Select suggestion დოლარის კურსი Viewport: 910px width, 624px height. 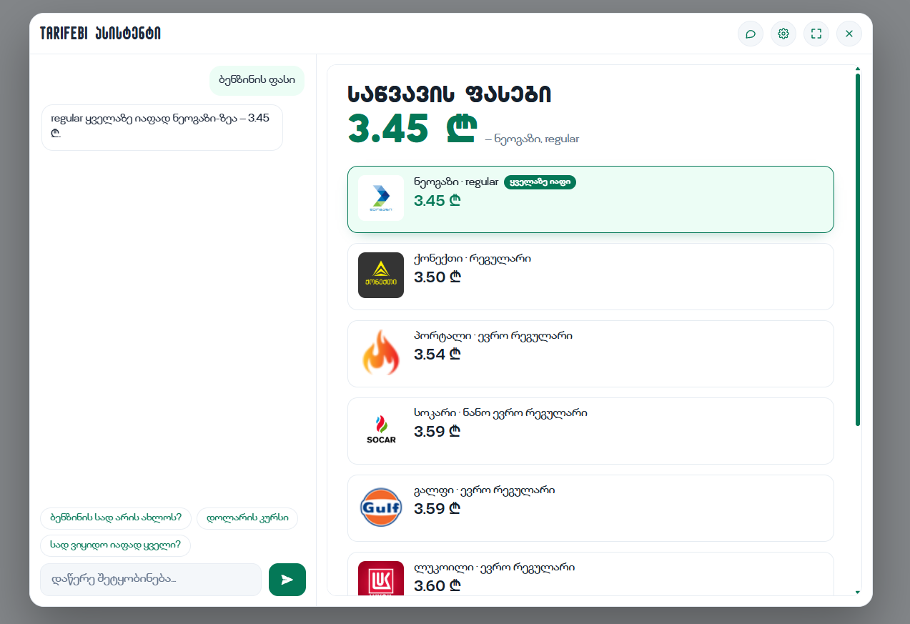pyautogui.click(x=247, y=518)
